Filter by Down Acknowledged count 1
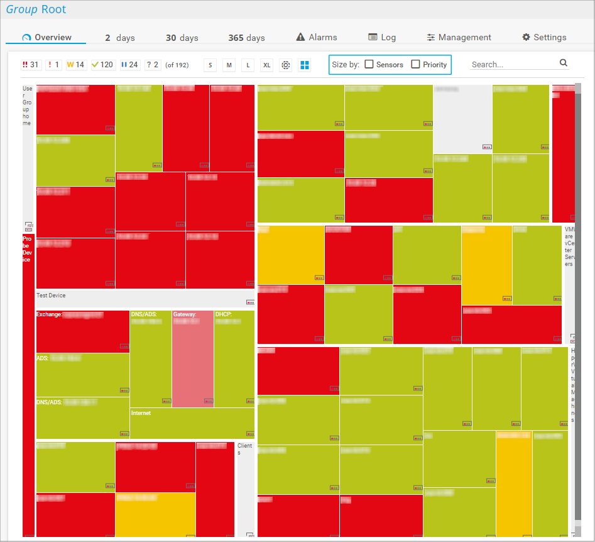Viewport: 595px width, 542px height. (54, 65)
